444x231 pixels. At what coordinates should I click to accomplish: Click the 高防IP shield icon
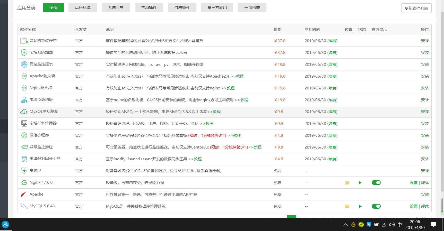click(24, 171)
